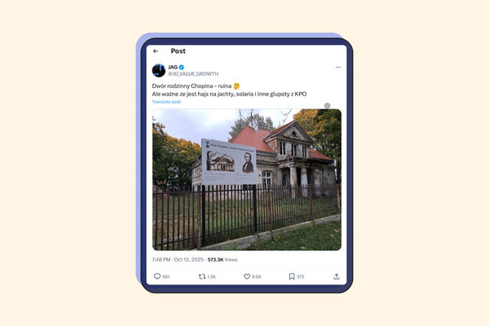Open the three-dot more options menu
Screen dimensions: 489x326
pyautogui.click(x=338, y=68)
